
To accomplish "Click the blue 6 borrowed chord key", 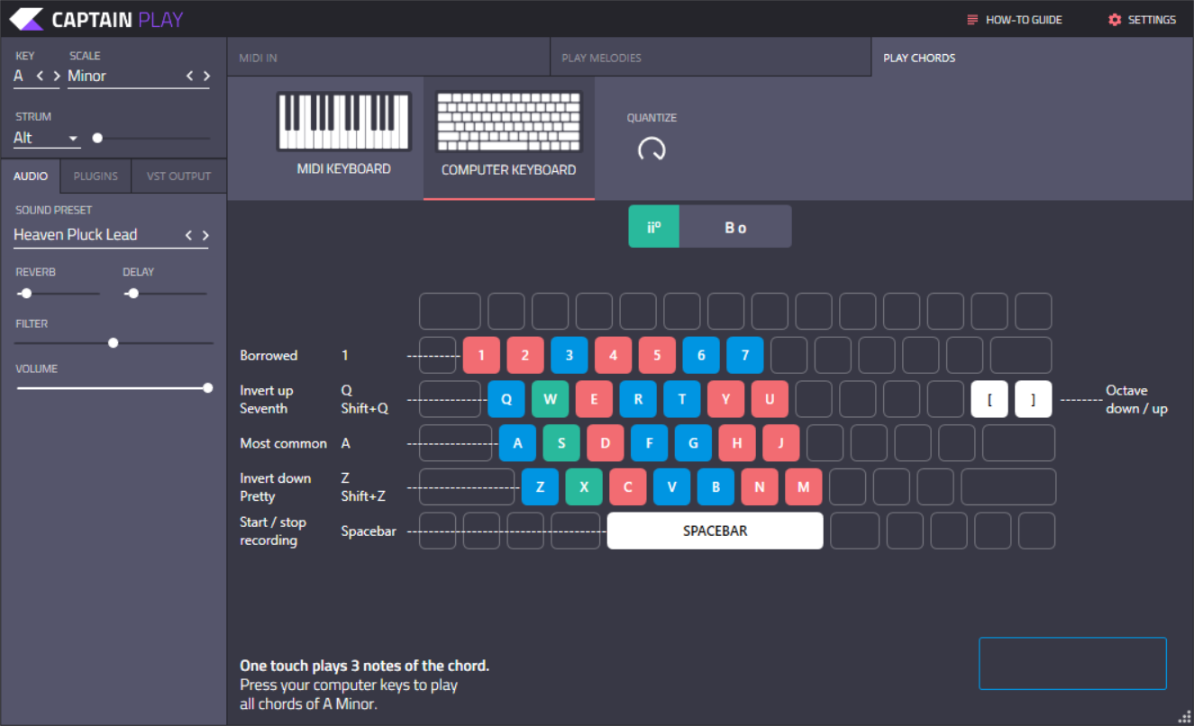I will point(701,355).
